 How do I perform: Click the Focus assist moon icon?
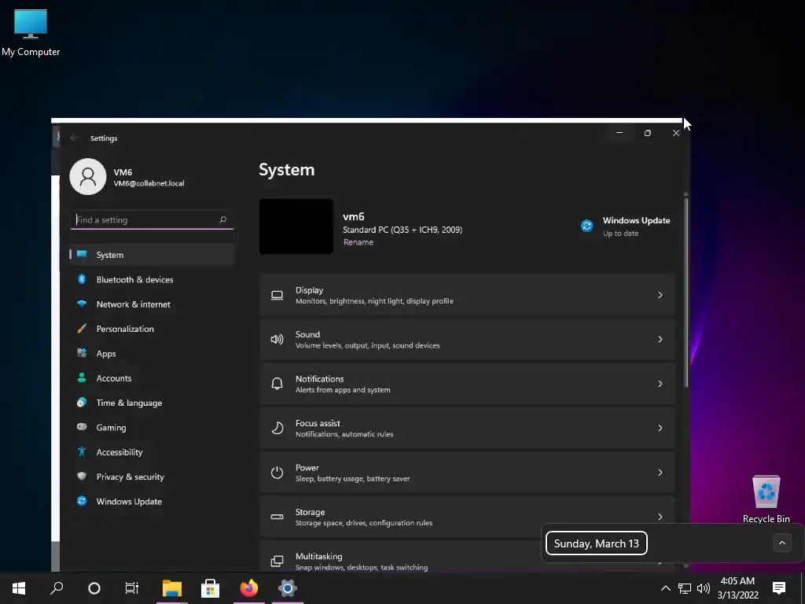[277, 428]
